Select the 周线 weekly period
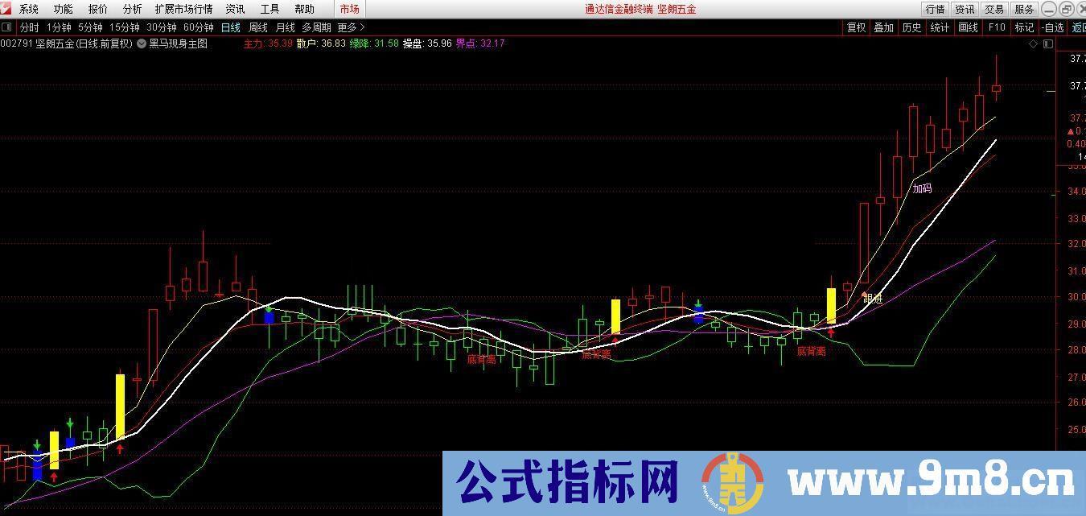Image resolution: width=1086 pixels, height=516 pixels. pos(257,27)
